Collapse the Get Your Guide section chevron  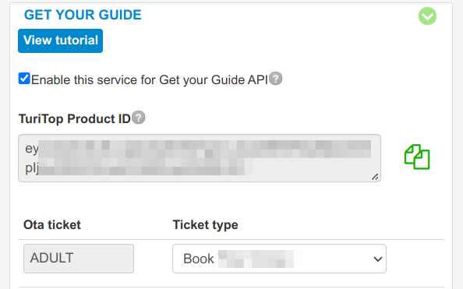click(x=427, y=16)
